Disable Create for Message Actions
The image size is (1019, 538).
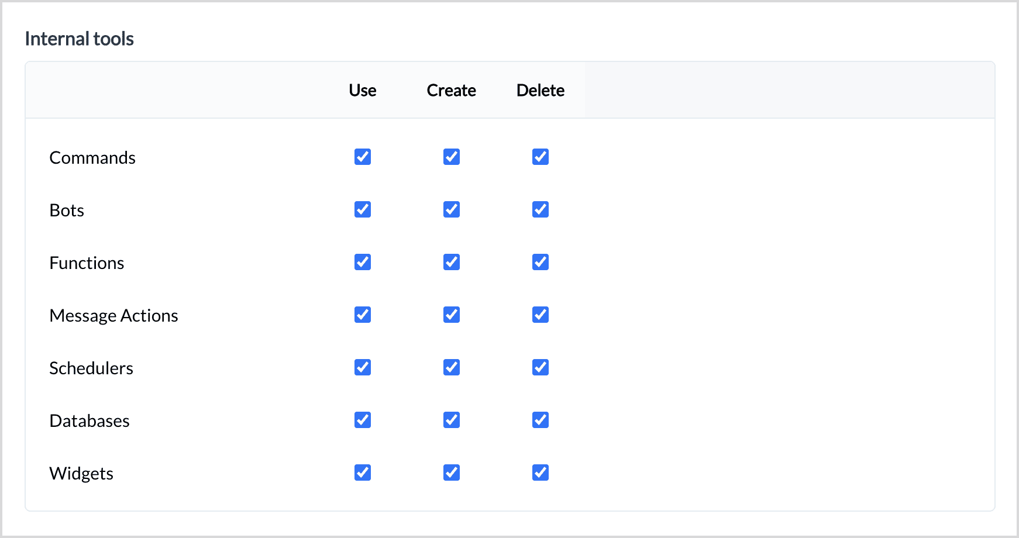click(452, 315)
